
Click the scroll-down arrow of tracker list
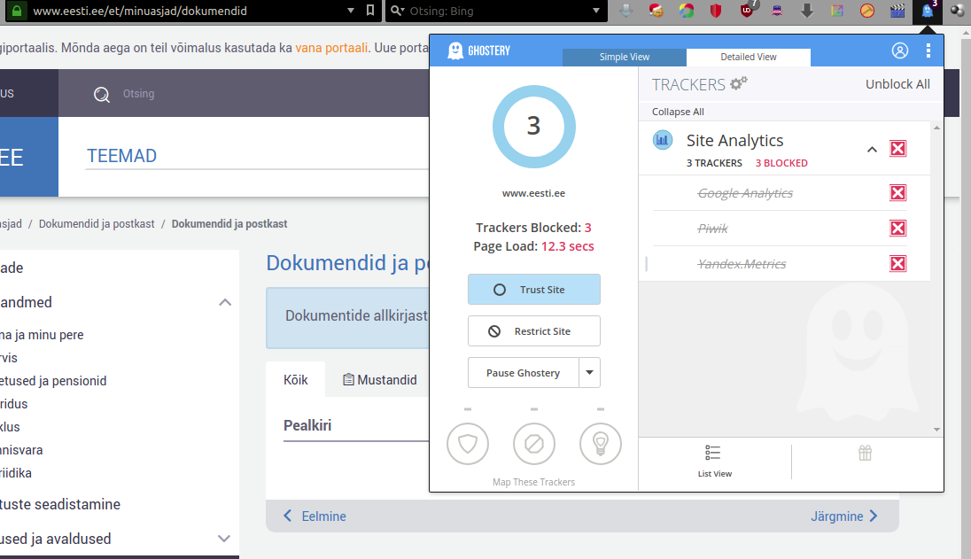tap(936, 429)
